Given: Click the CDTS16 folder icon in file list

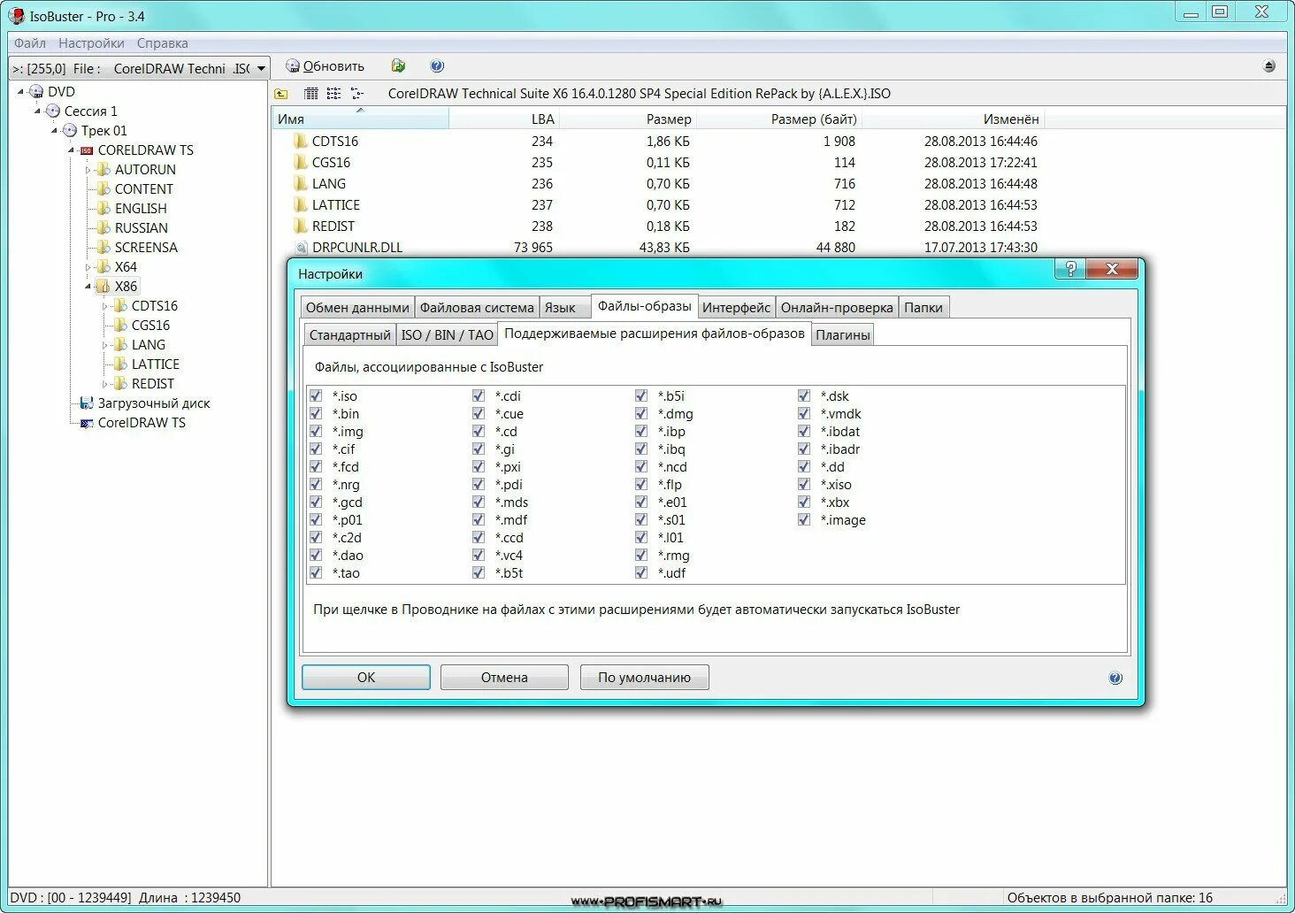Looking at the screenshot, I should coord(301,141).
